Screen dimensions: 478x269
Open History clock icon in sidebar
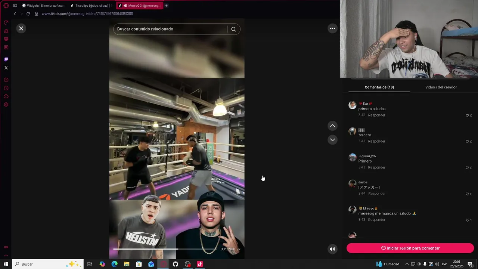(x=6, y=88)
